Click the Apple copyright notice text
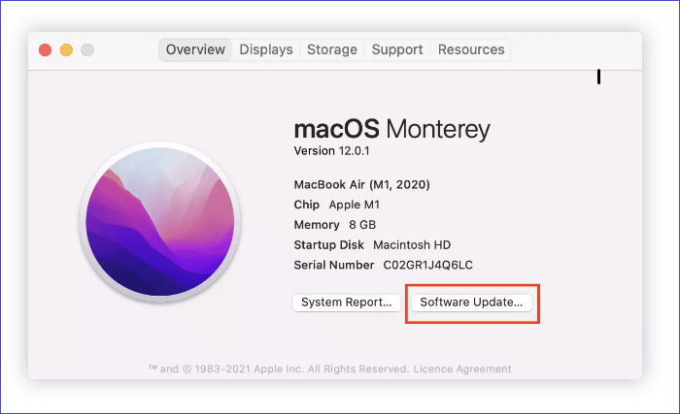 [282, 369]
